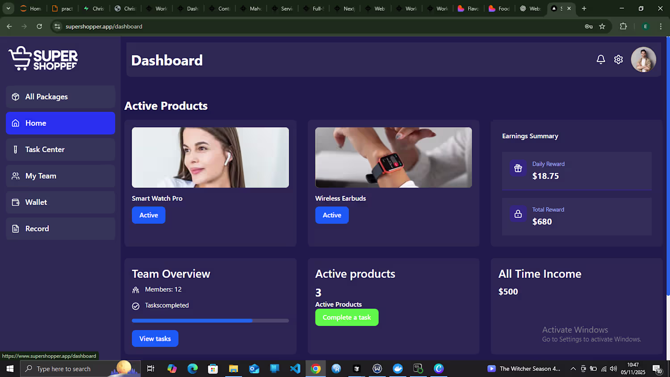Image resolution: width=670 pixels, height=377 pixels.
Task: Select Home in the sidebar
Action: pyautogui.click(x=60, y=123)
